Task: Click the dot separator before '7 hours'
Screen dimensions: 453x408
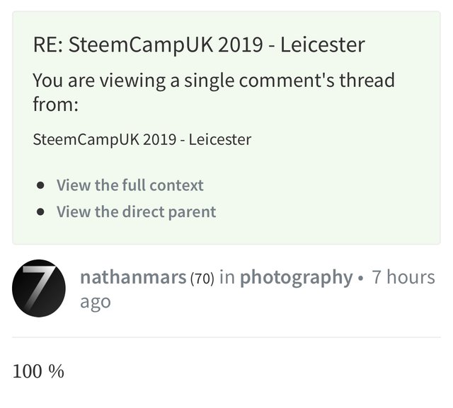Action: (360, 279)
